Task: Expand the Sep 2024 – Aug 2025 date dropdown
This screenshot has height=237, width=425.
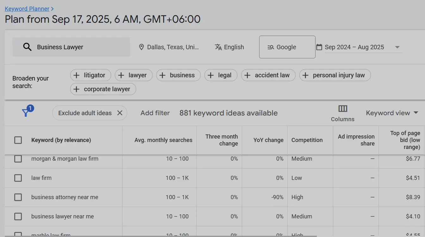Action: tap(397, 47)
